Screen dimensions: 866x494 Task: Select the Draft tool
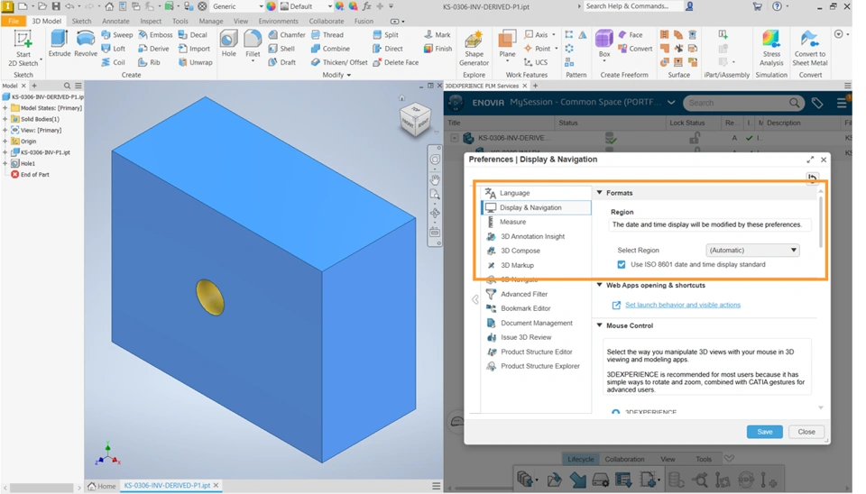(x=282, y=62)
